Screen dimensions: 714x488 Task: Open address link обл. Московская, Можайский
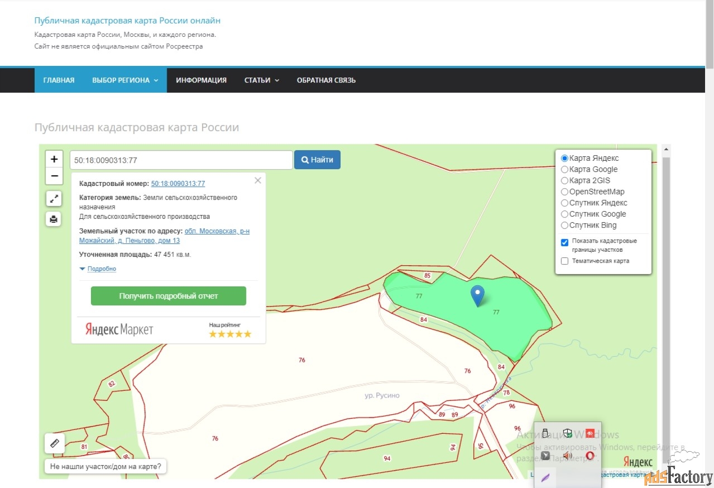(x=165, y=236)
